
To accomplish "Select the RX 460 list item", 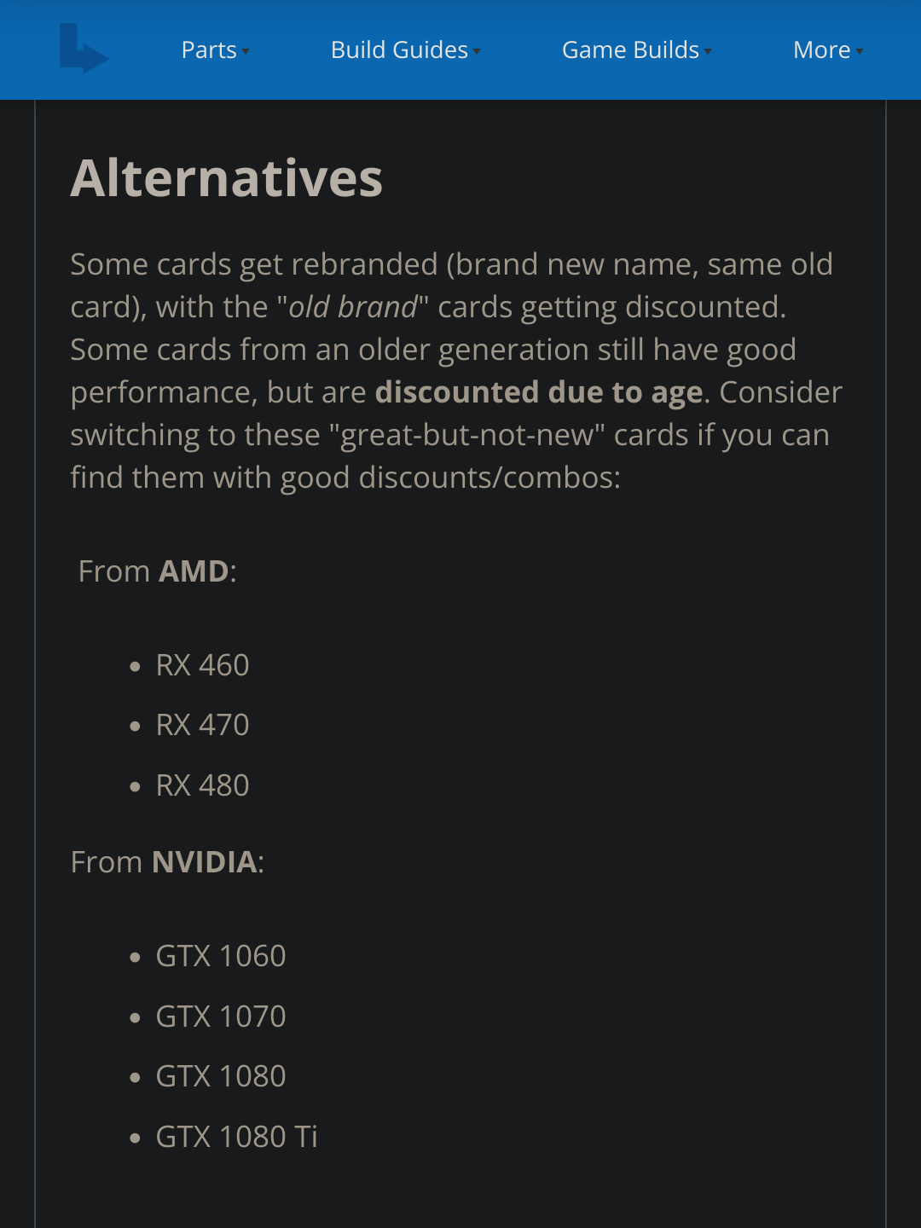I will coord(202,665).
